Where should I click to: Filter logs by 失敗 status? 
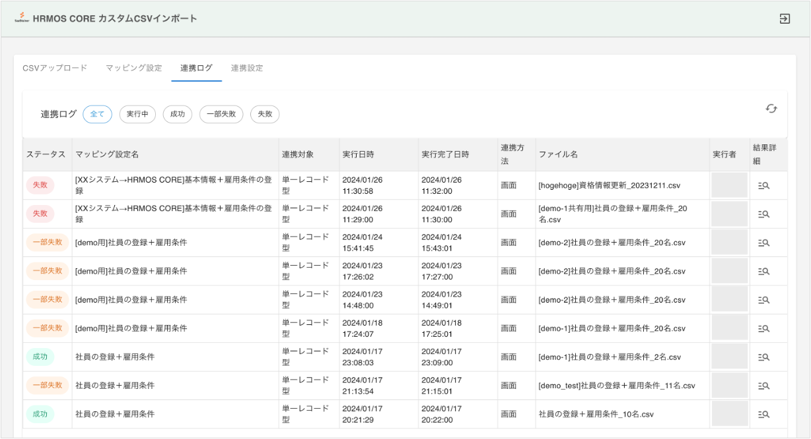pos(265,114)
